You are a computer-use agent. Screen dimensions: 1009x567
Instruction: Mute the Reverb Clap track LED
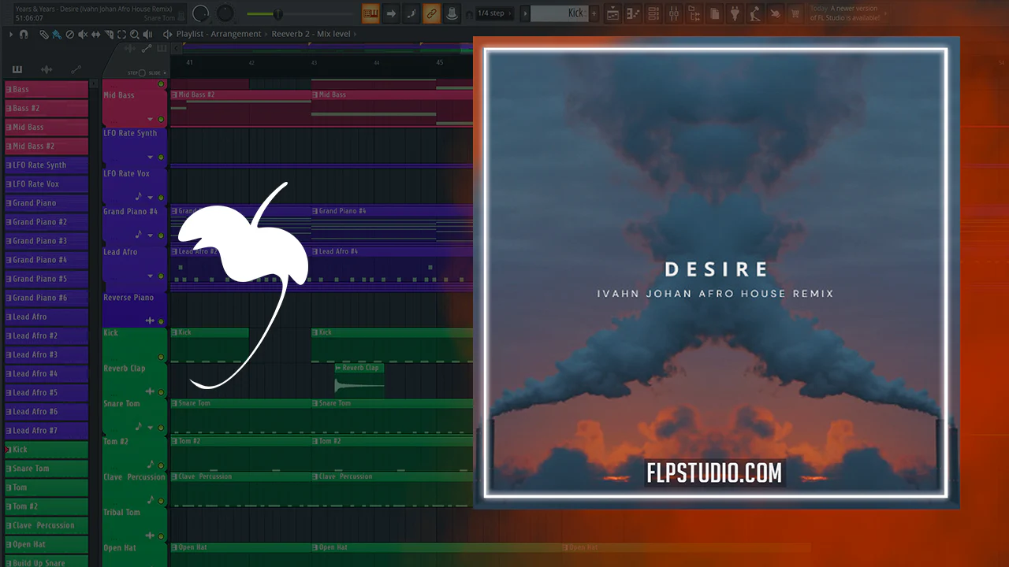pos(161,391)
